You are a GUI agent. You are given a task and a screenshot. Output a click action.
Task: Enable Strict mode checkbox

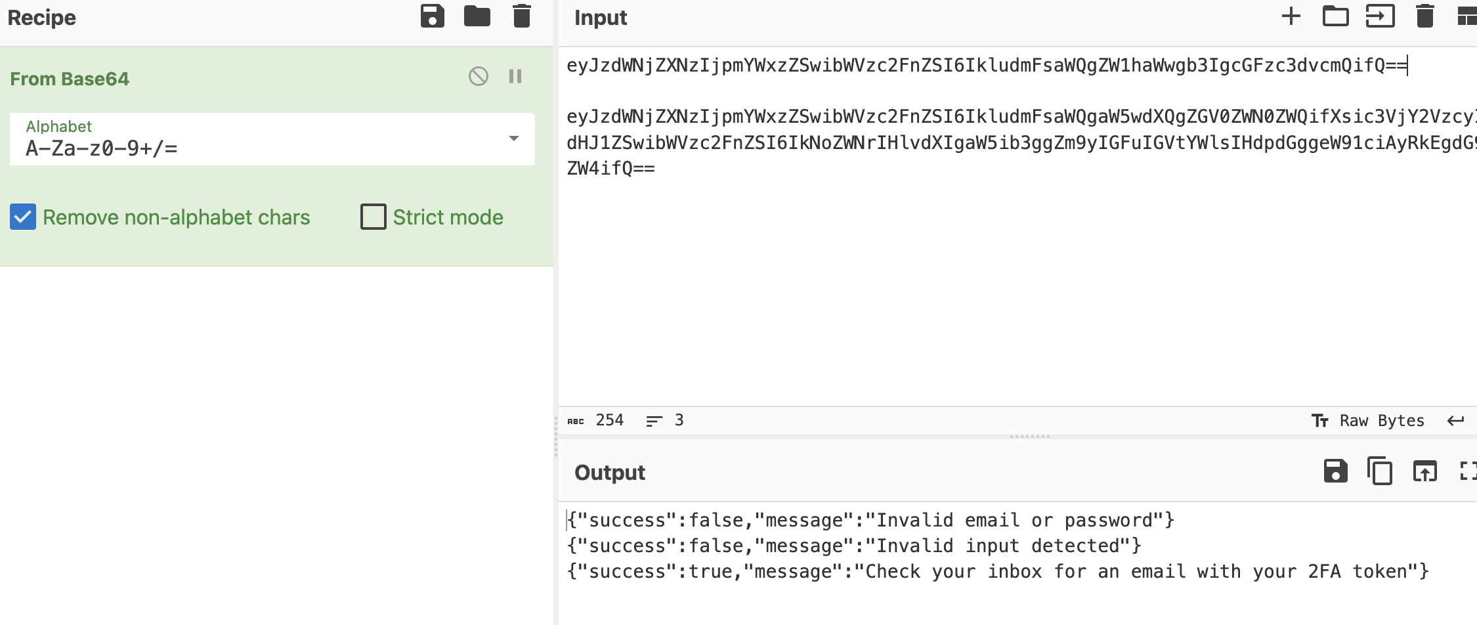point(374,217)
